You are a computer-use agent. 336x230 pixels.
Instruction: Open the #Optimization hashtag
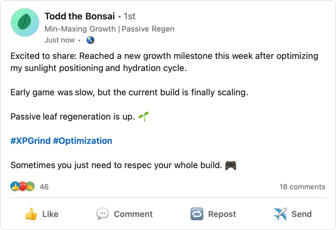82,141
